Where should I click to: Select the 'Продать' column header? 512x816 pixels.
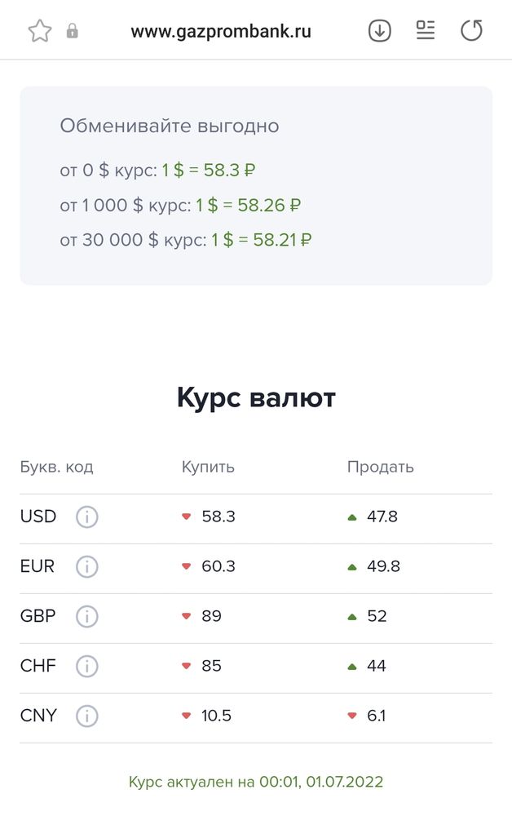click(381, 467)
